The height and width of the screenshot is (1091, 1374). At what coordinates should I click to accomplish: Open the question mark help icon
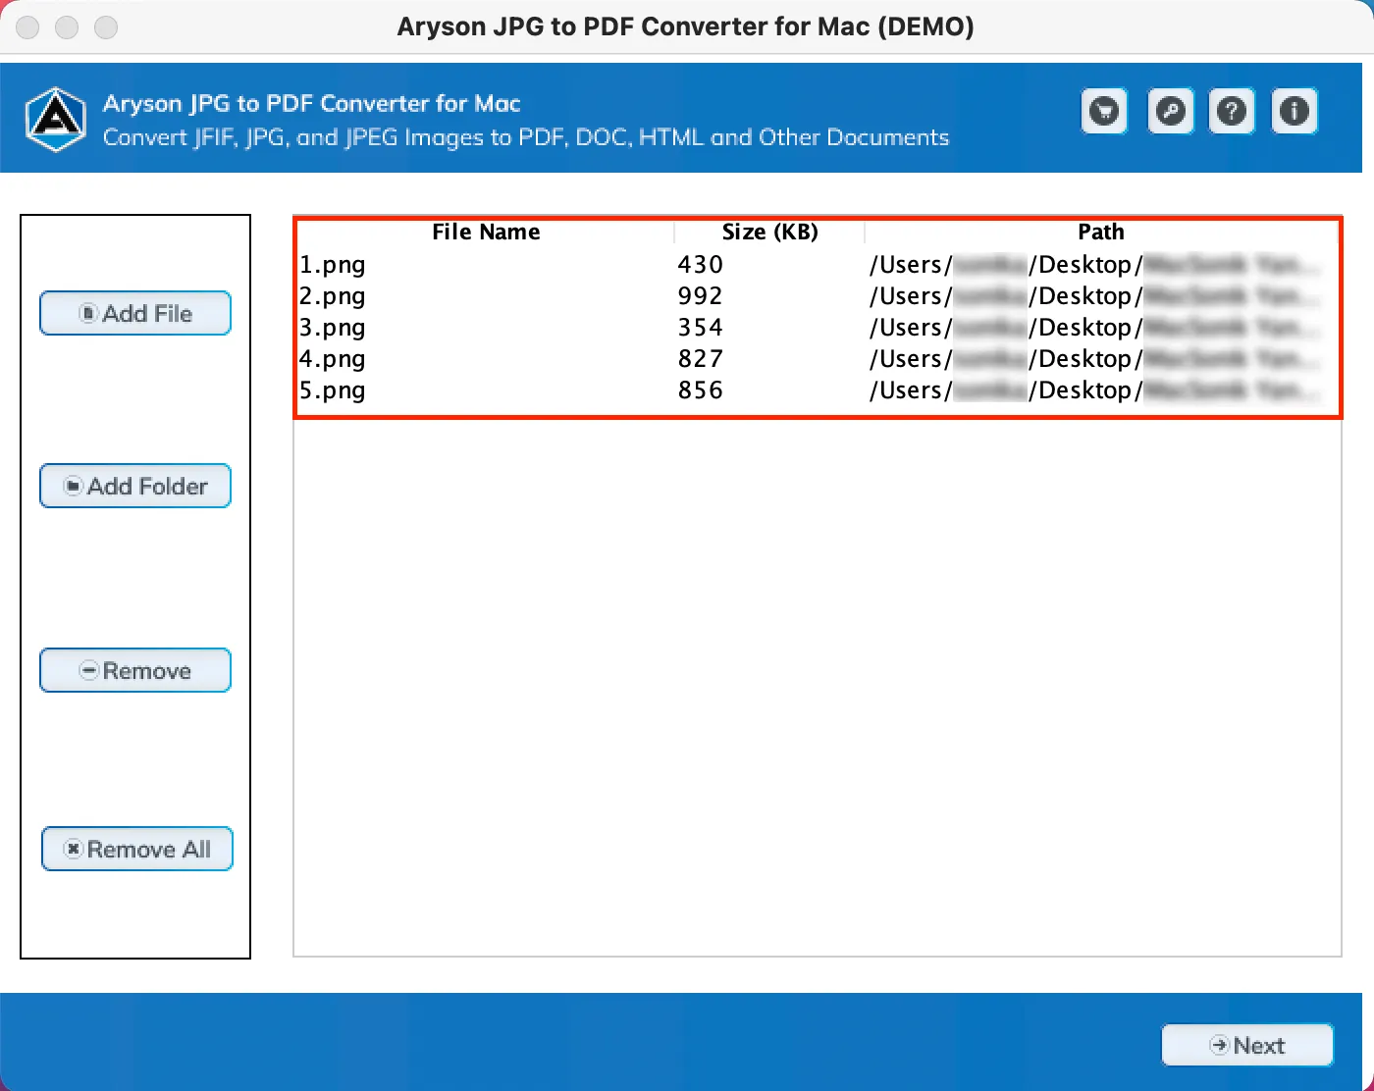pos(1232,111)
